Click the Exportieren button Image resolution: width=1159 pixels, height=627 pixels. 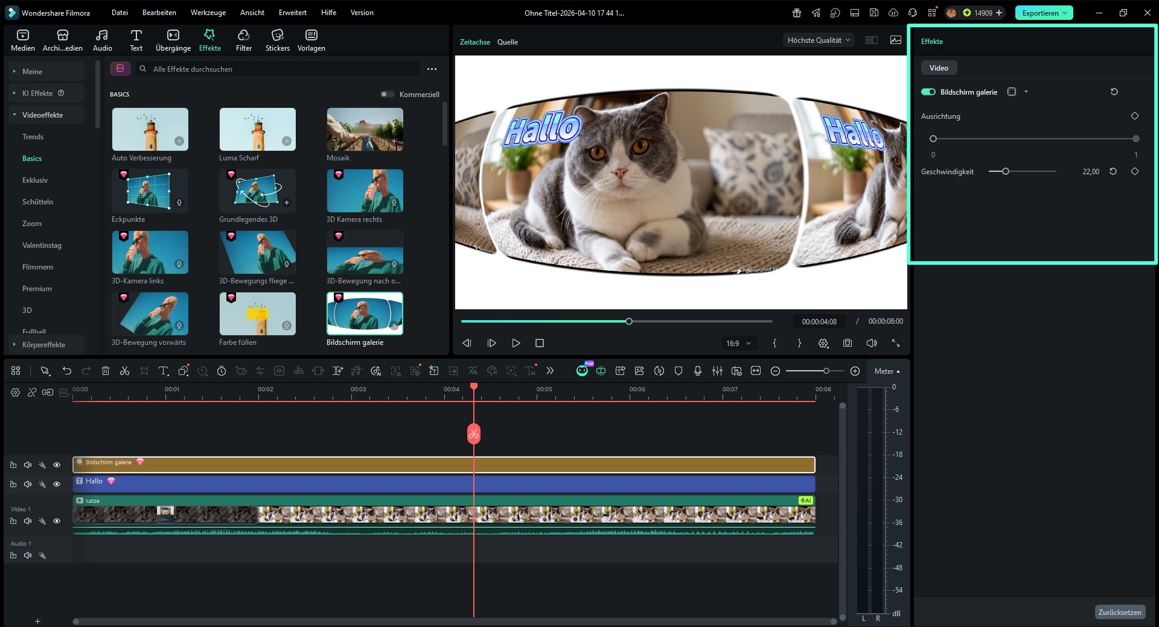(x=1044, y=13)
